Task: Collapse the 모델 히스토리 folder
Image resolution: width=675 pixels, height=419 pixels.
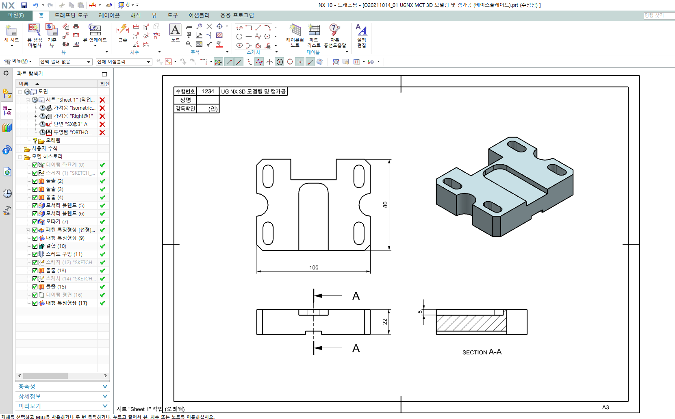Action: (x=20, y=157)
